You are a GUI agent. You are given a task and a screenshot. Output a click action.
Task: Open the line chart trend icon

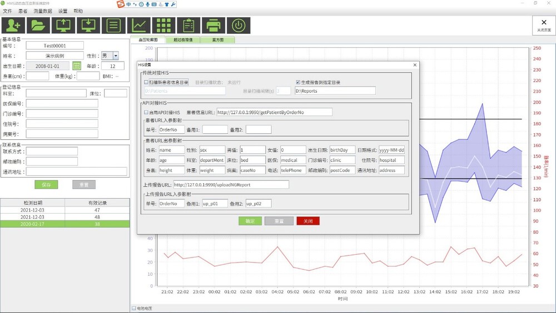point(138,26)
